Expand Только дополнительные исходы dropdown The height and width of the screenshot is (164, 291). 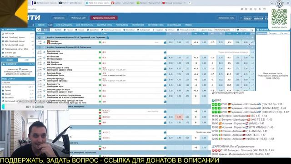tap(233, 52)
